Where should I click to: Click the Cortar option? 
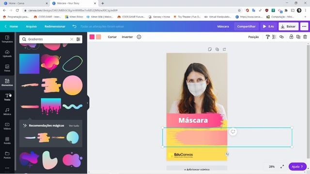point(112,37)
